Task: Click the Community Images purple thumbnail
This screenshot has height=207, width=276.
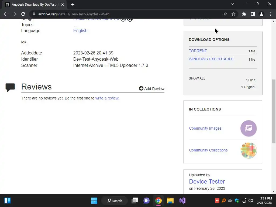Action: click(249, 128)
